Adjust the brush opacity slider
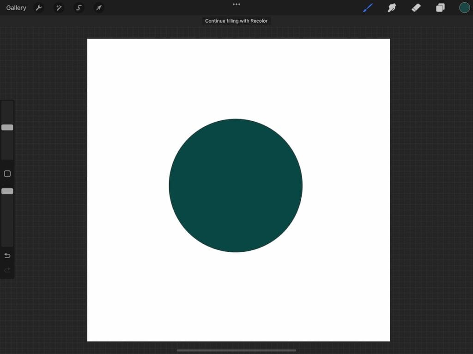This screenshot has width=473, height=354. coord(7,191)
